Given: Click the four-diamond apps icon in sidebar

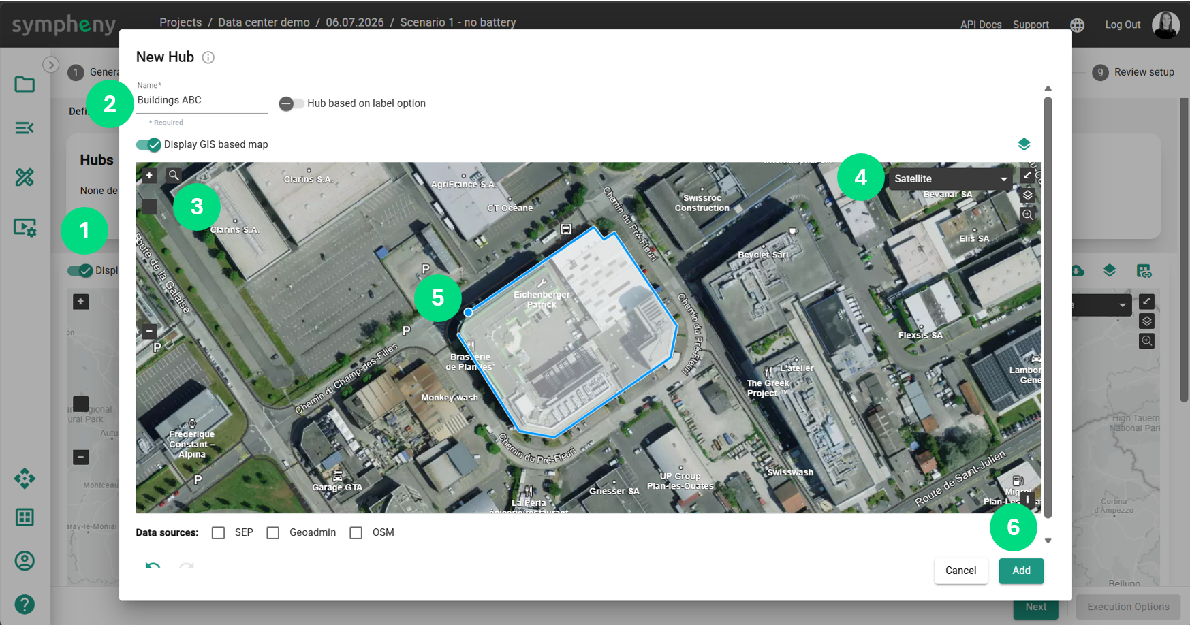Looking at the screenshot, I should pos(25,479).
